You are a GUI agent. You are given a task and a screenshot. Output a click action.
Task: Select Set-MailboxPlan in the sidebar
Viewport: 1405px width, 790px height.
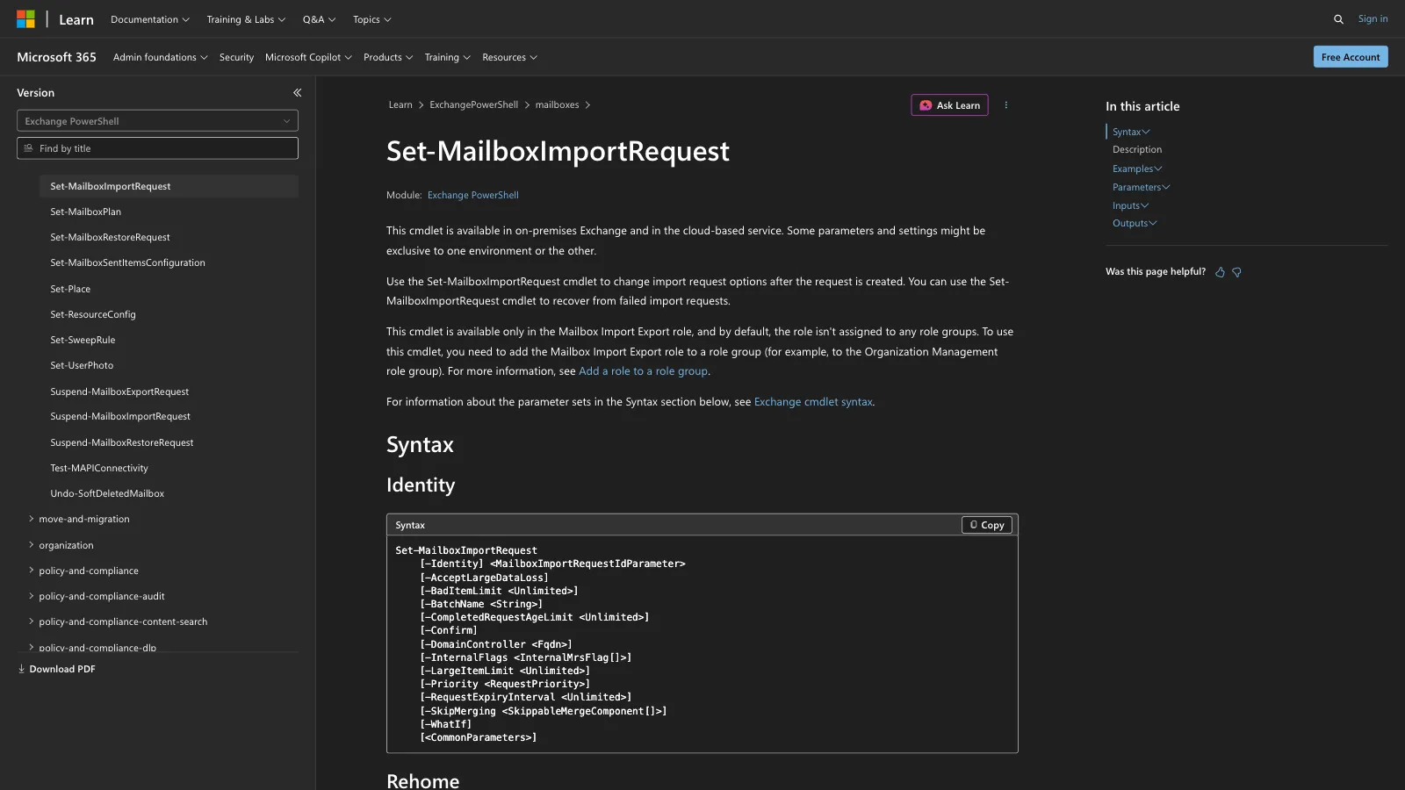point(85,212)
